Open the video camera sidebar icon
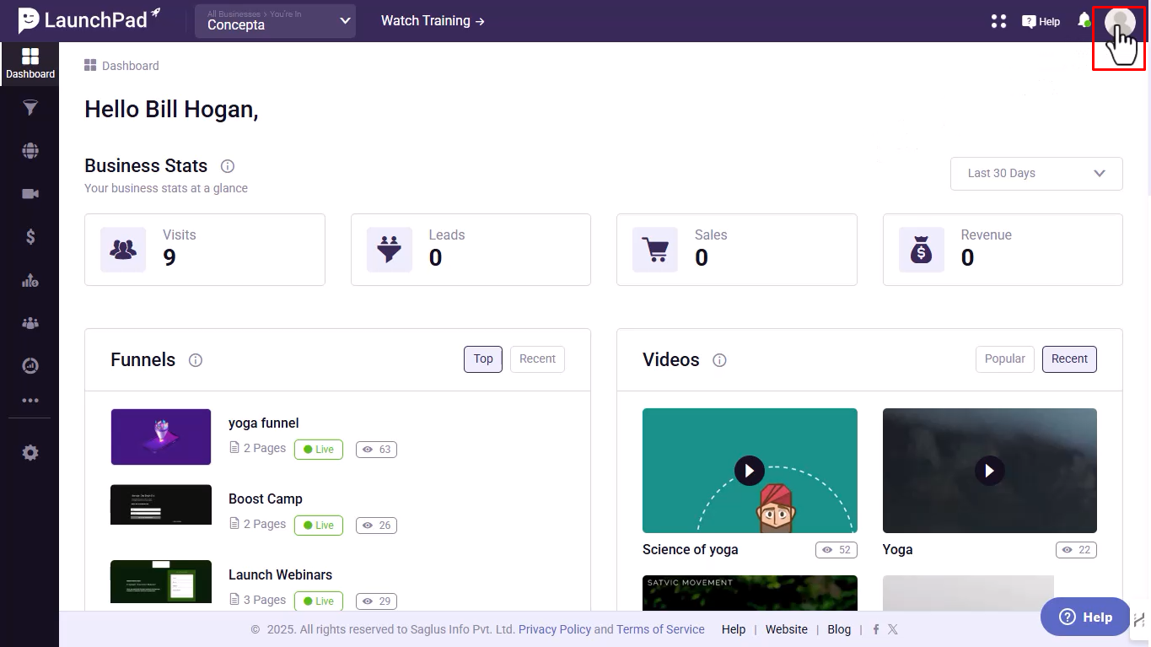 30,194
